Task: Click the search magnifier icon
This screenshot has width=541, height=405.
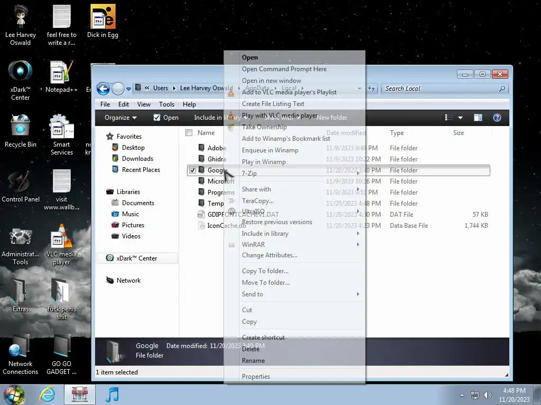Action: (502, 89)
